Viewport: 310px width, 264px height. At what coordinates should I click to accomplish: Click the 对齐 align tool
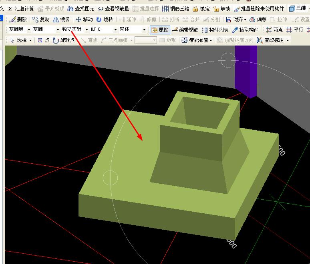[x=234, y=19]
